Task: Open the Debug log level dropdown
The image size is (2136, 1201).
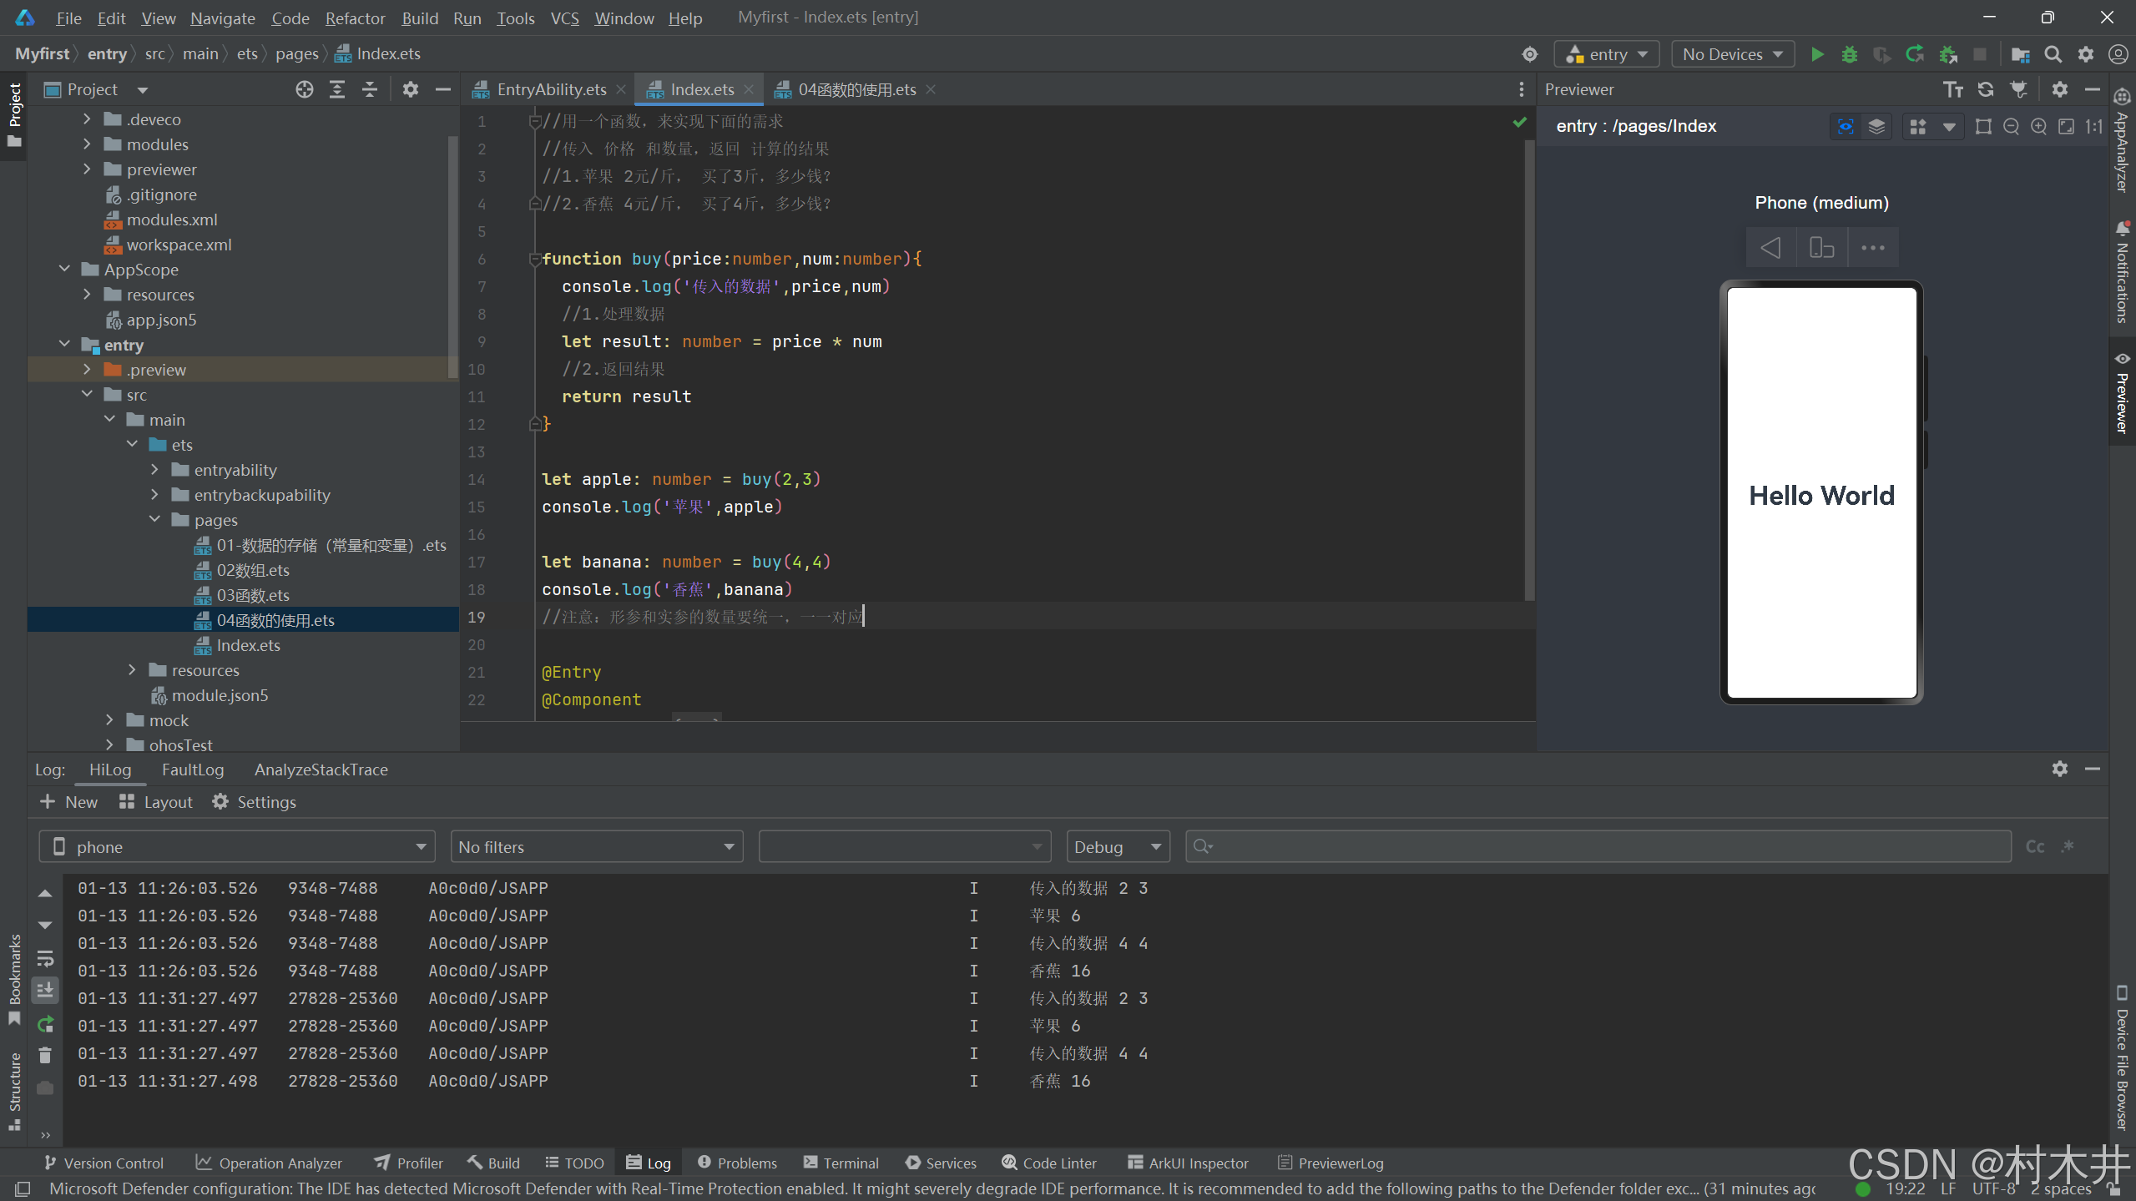Action: 1118,847
